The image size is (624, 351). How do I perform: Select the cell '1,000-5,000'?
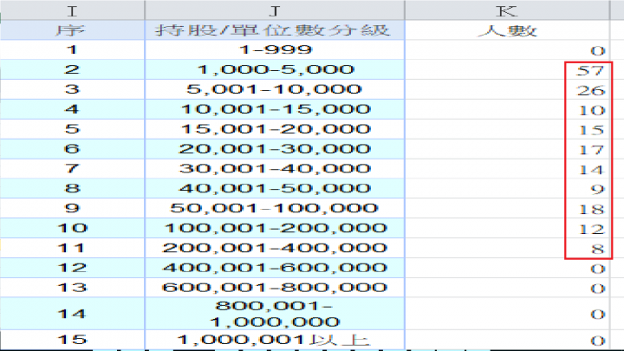tap(275, 69)
